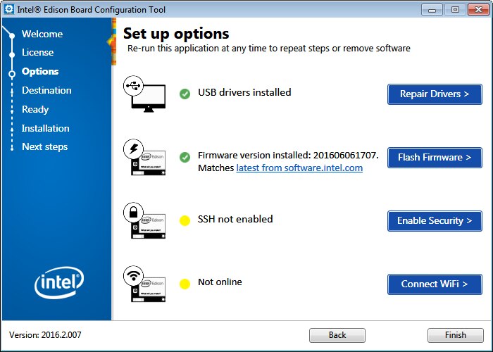The height and width of the screenshot is (352, 493).
Task: Select the Options step in sidebar
Action: tap(40, 71)
